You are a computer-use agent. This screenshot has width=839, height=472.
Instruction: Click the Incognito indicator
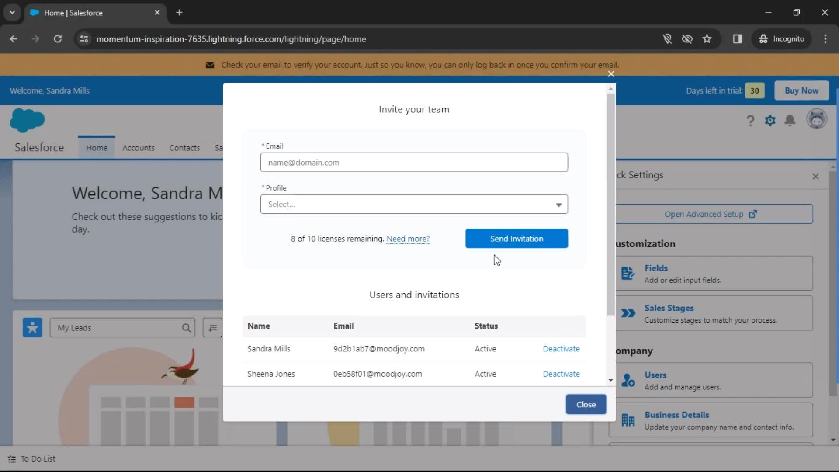782,39
